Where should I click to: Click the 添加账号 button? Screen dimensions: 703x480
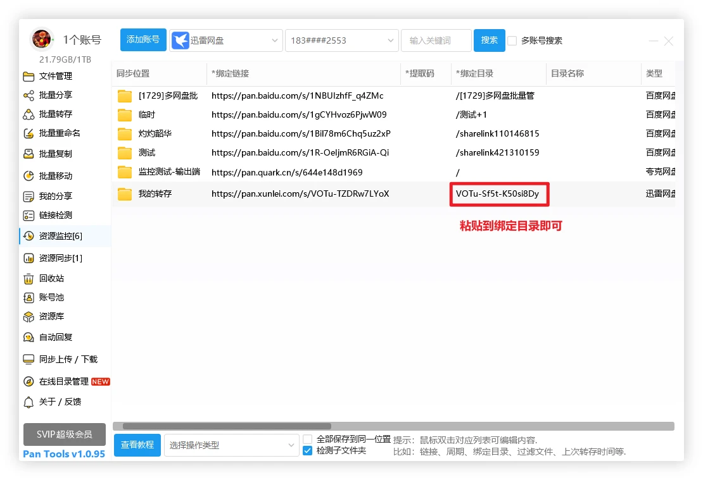point(143,40)
